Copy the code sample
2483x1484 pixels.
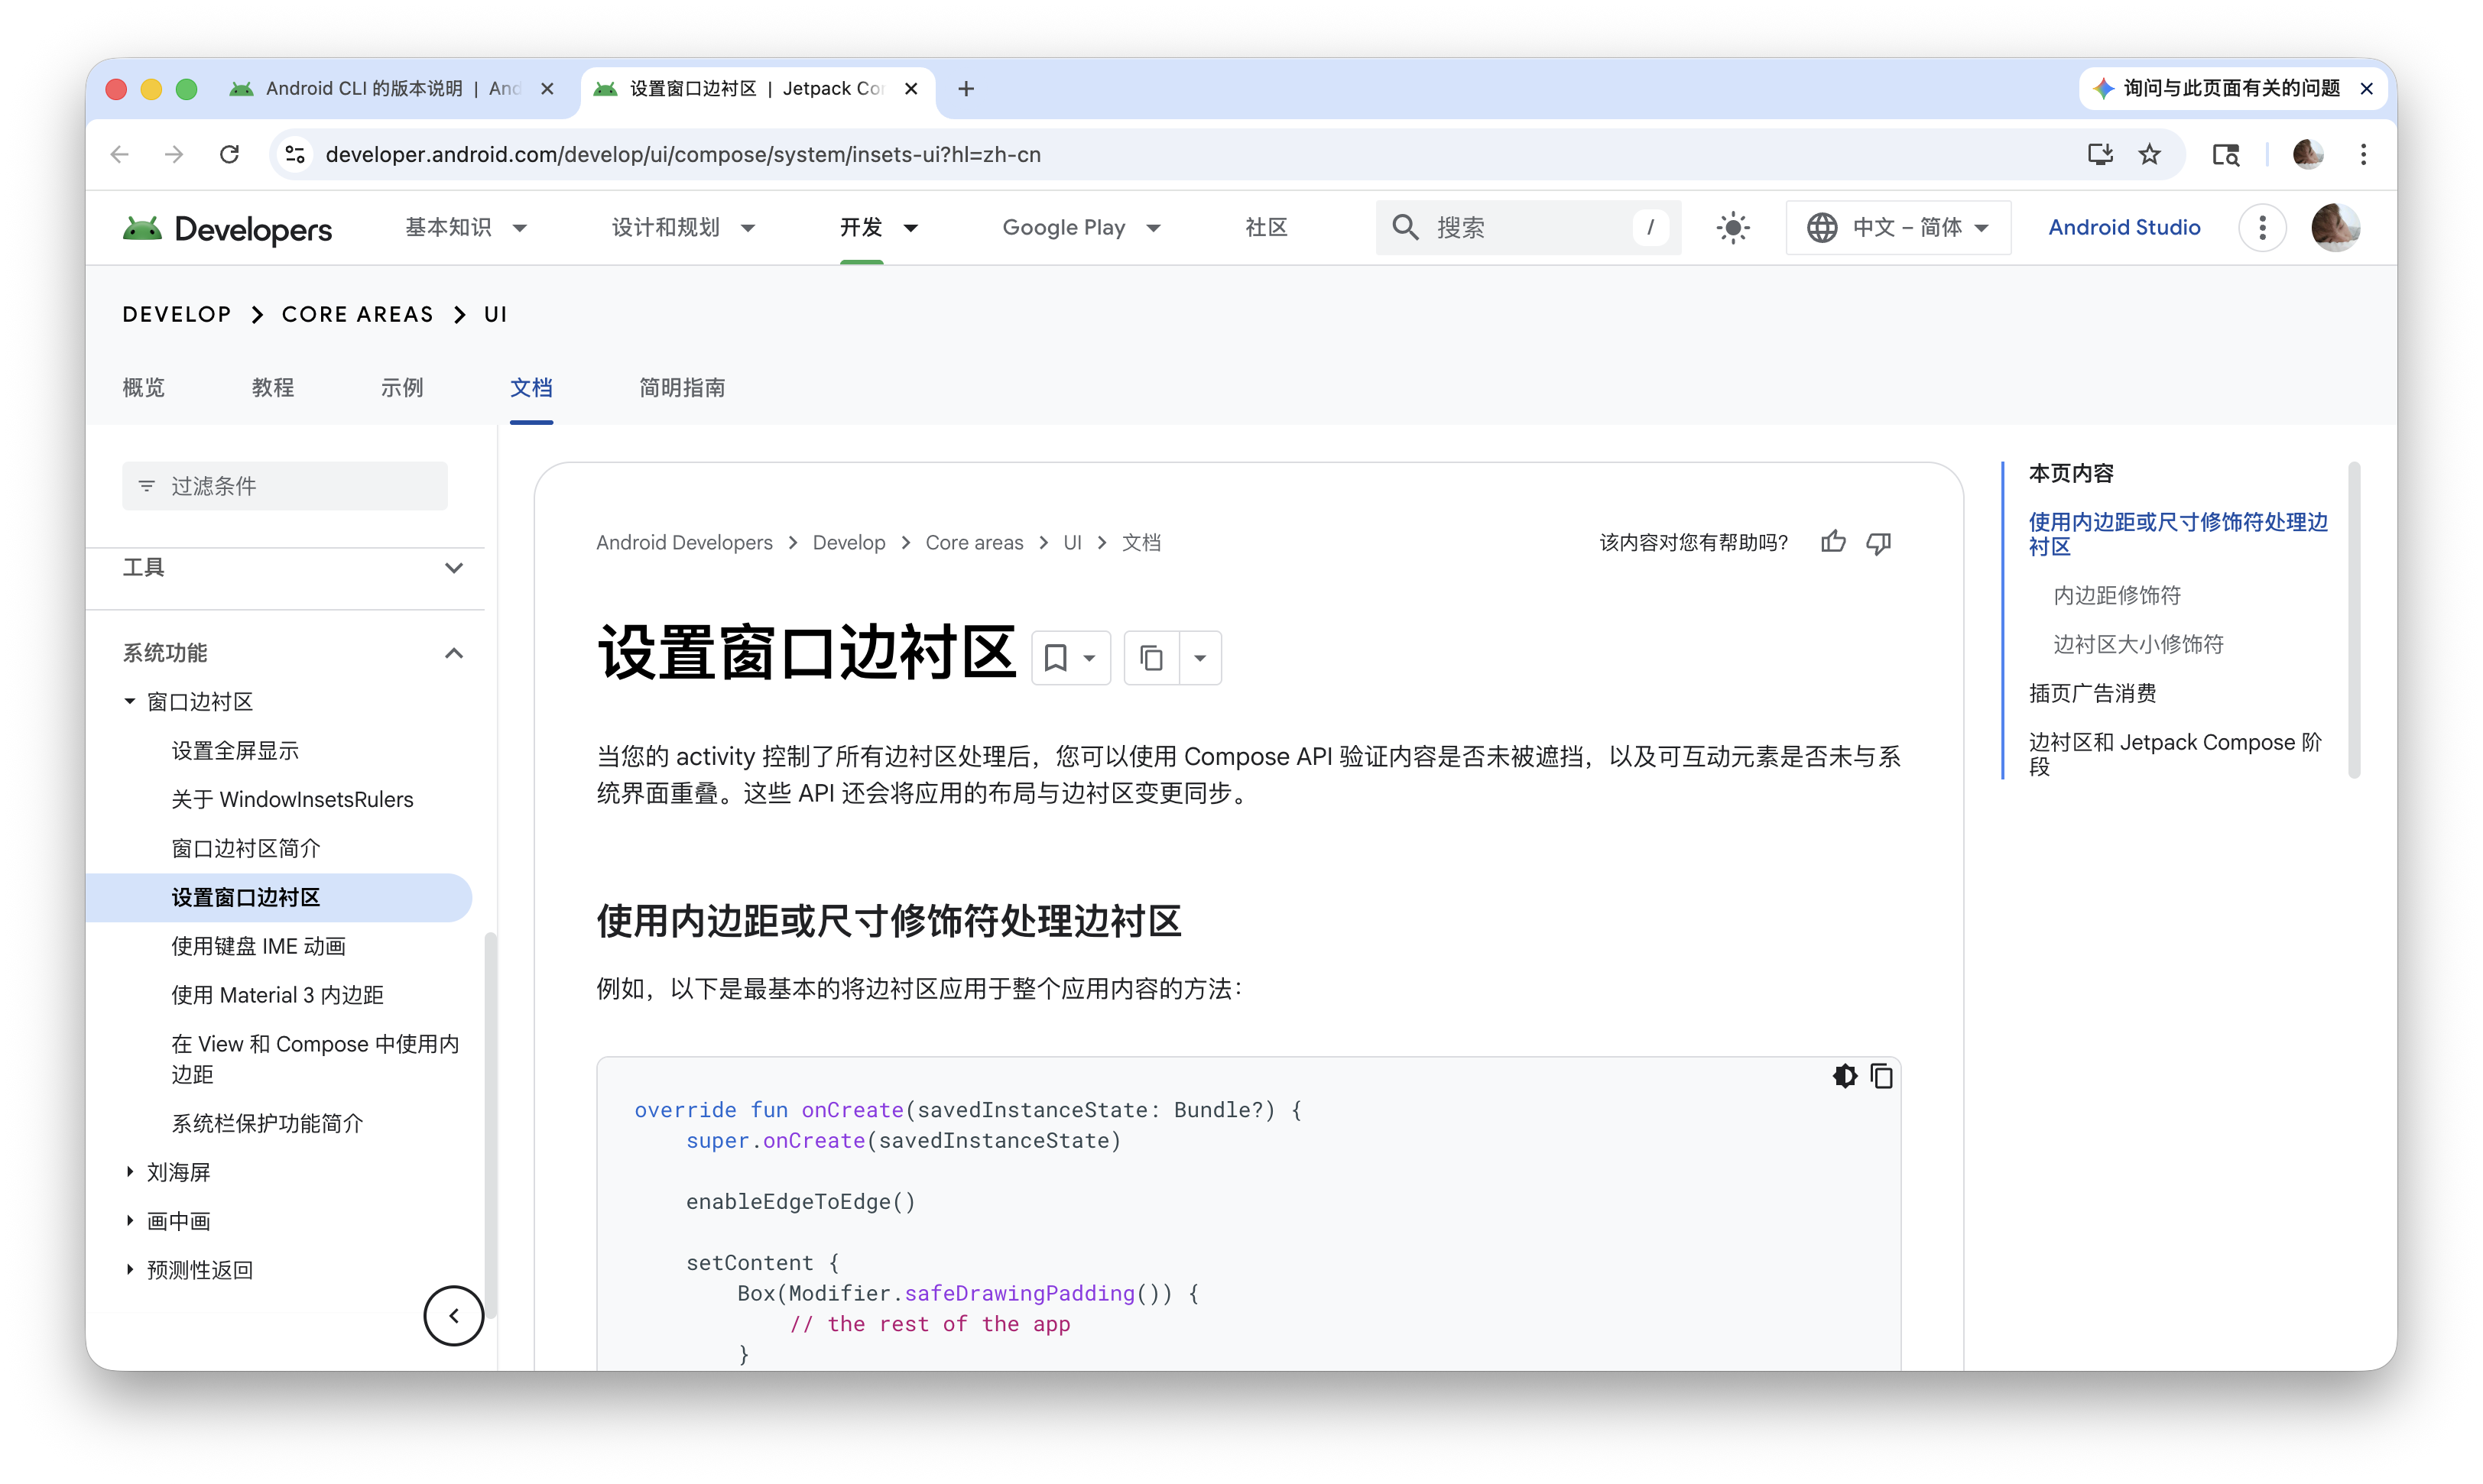[1882, 1076]
